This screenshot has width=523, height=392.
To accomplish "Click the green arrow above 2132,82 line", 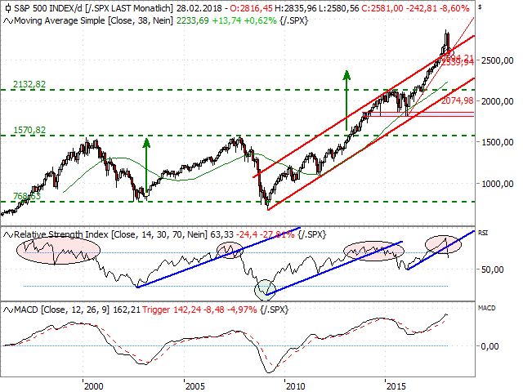I will [x=346, y=100].
